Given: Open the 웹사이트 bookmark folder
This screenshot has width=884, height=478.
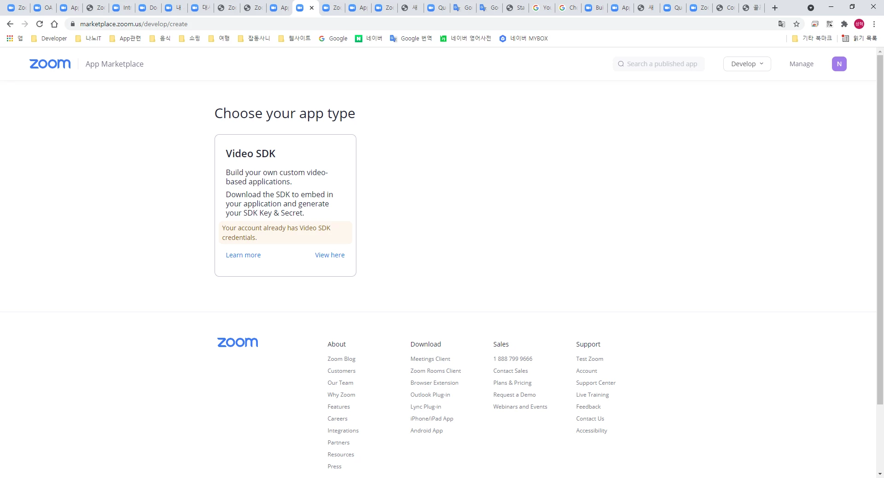Looking at the screenshot, I should tap(295, 39).
